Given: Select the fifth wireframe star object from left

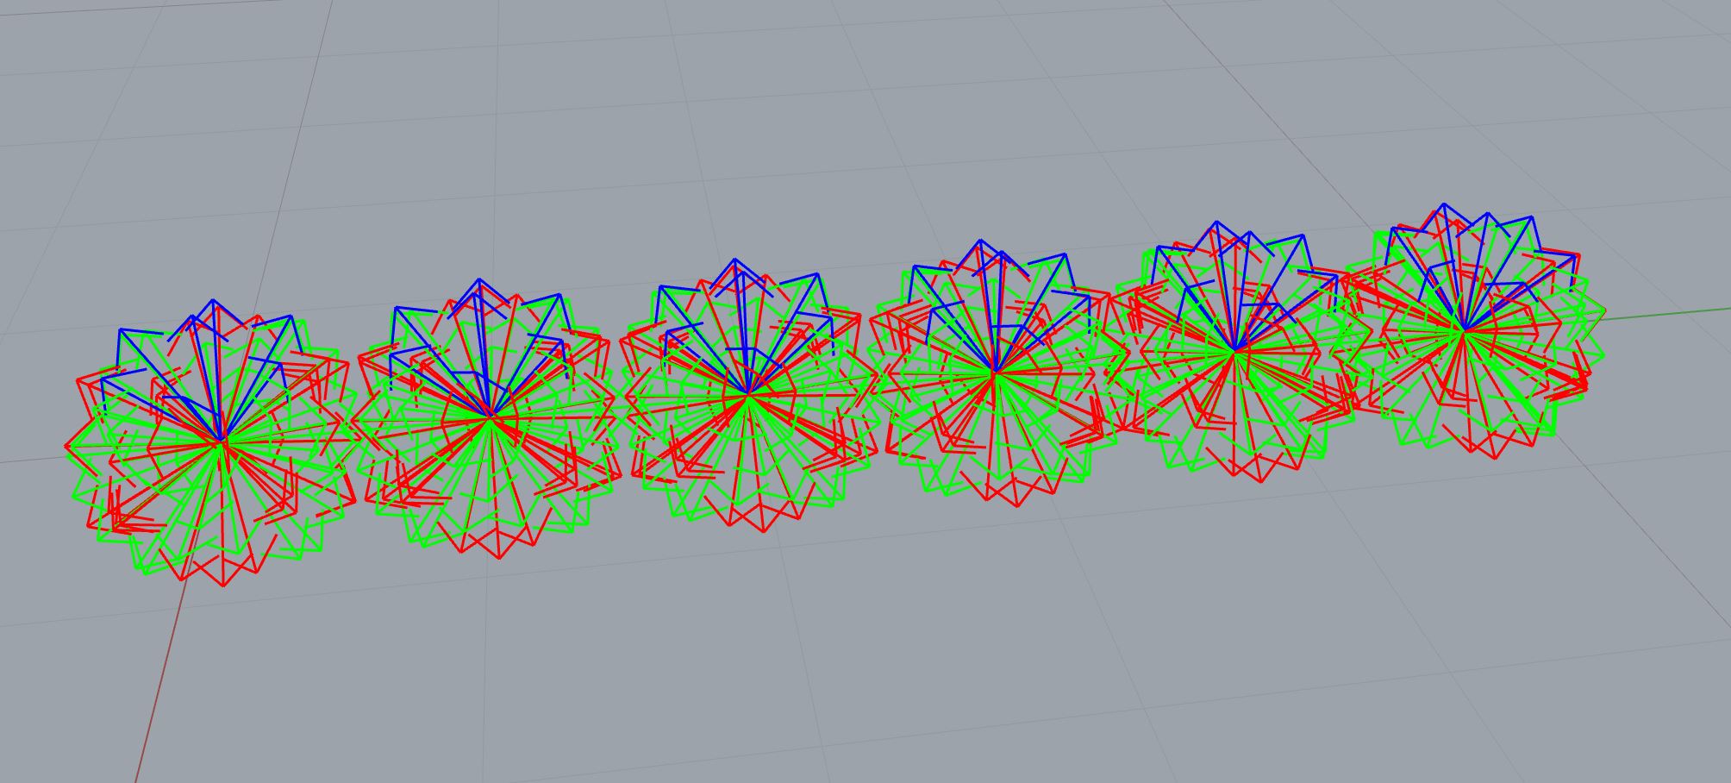Looking at the screenshot, I should (1237, 351).
